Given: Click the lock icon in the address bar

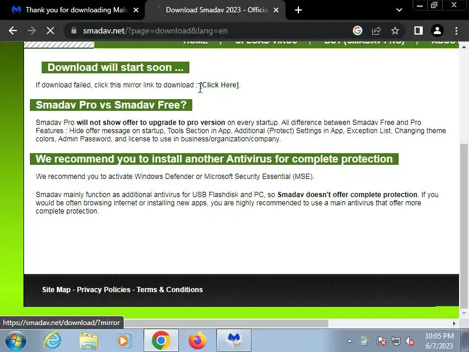Looking at the screenshot, I should pos(74,31).
